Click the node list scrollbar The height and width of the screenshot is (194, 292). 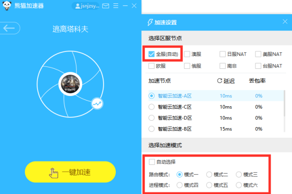point(284,103)
